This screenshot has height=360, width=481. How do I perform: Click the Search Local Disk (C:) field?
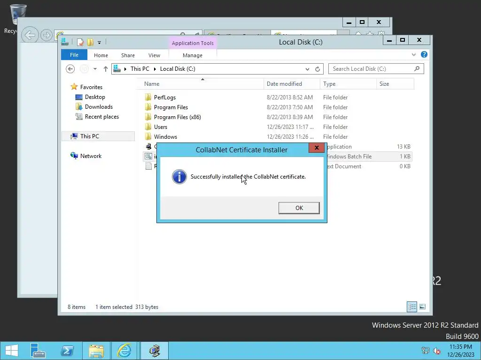[376, 69]
